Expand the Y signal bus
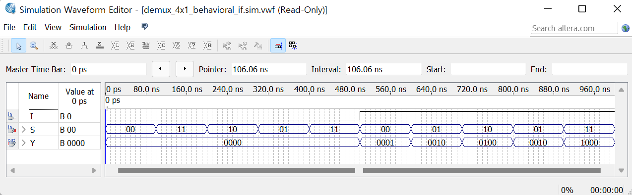 pos(24,143)
